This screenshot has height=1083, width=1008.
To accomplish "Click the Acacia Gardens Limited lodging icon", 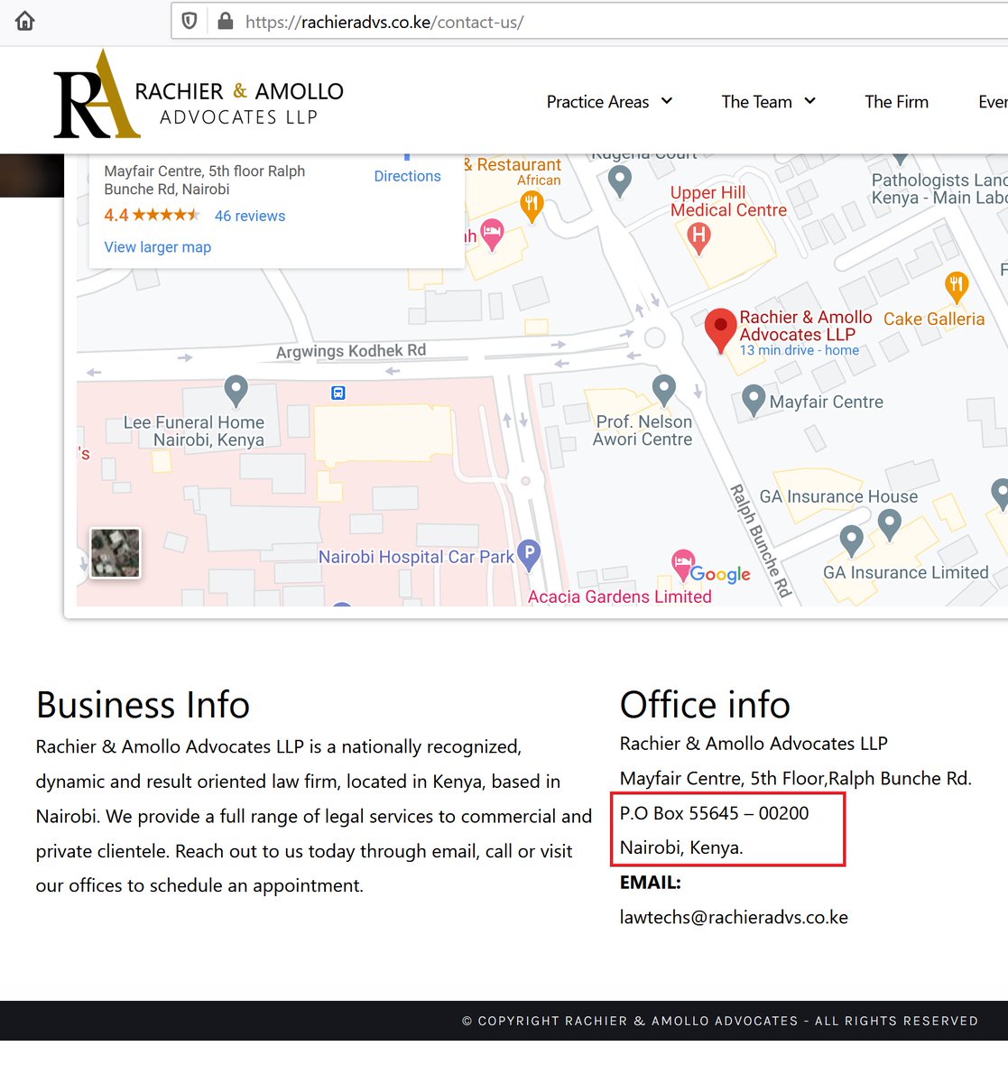I will [683, 564].
